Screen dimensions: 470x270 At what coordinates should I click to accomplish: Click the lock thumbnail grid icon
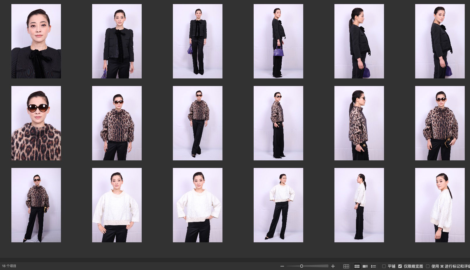[346, 266]
